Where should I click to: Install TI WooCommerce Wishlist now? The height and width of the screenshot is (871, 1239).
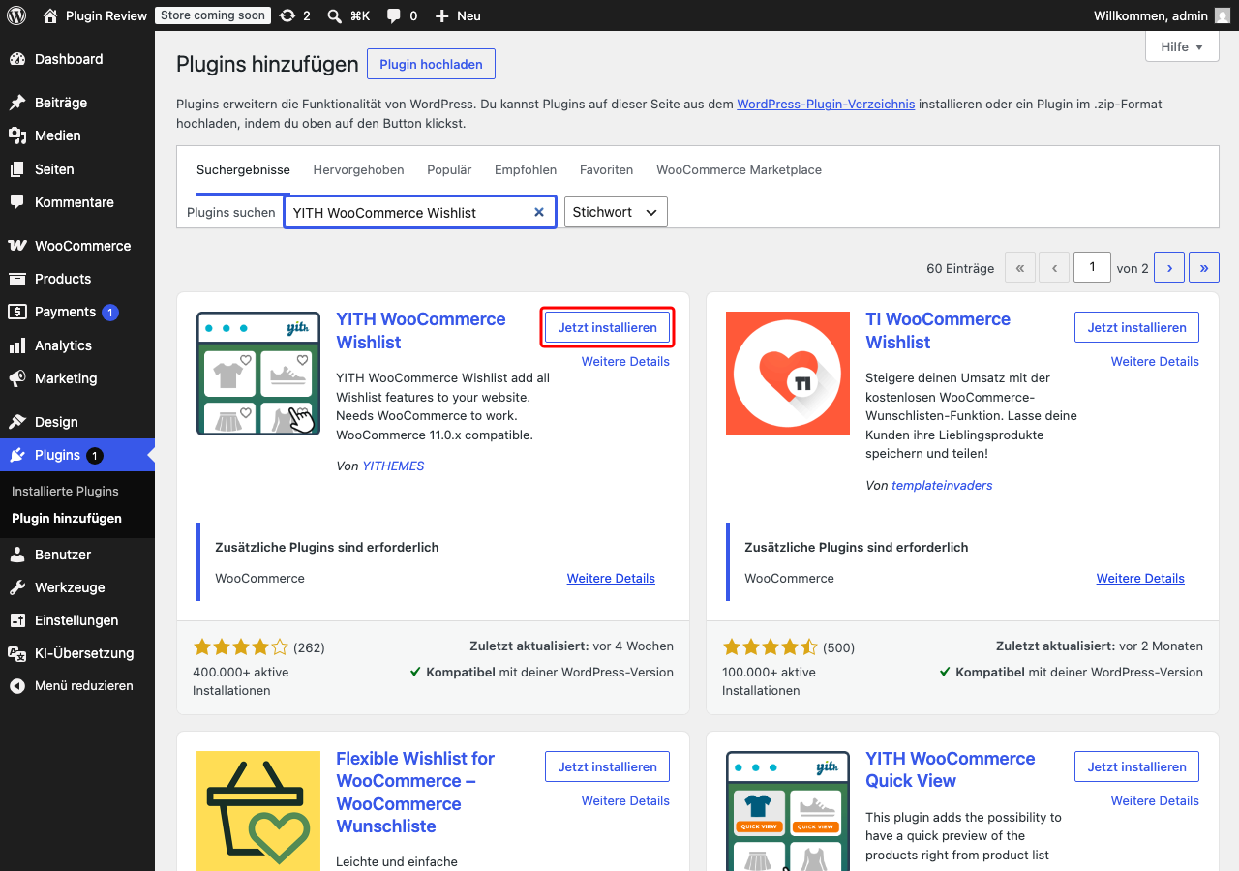pos(1136,327)
